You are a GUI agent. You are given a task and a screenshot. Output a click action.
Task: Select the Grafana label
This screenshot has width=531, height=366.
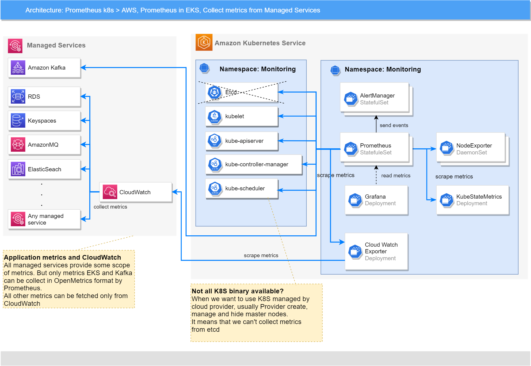coord(375,197)
